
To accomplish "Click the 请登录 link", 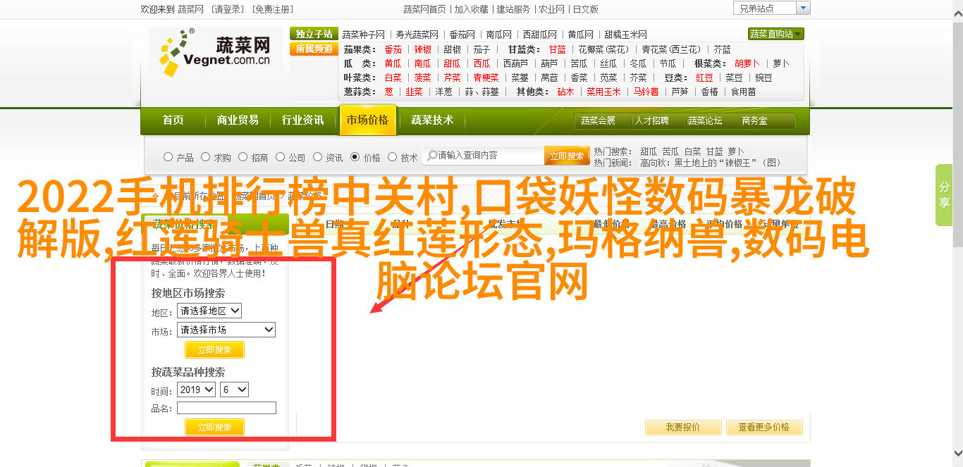I will (228, 9).
